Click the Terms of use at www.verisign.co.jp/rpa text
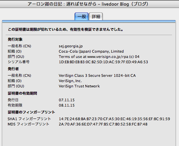Viewport: 179px width, 146px height. [99, 57]
